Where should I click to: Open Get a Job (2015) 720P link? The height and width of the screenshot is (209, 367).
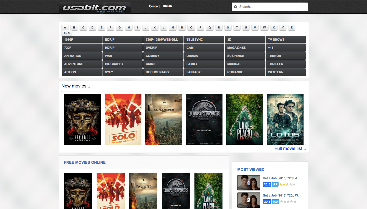click(x=281, y=178)
